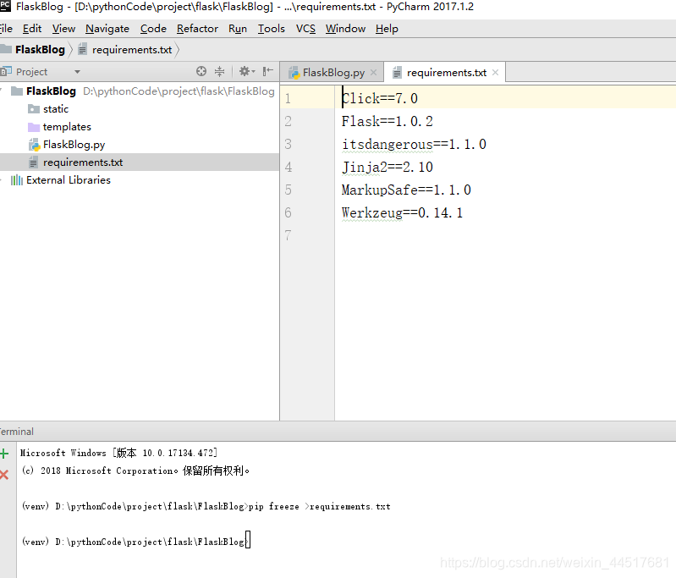Hide the Project tool window
Image resolution: width=676 pixels, height=578 pixels.
(x=267, y=71)
